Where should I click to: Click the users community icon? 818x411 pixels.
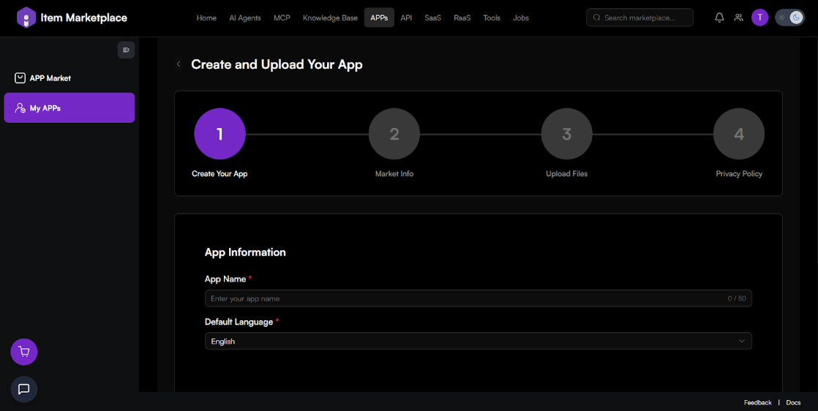pos(739,18)
